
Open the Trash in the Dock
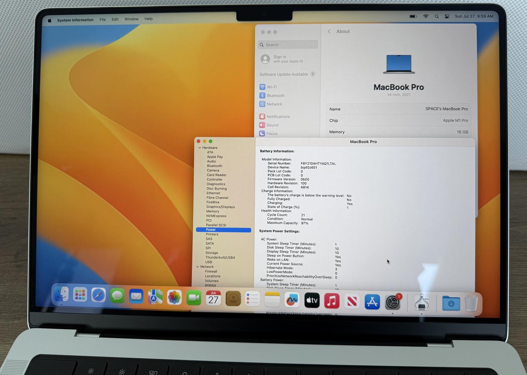point(471,303)
